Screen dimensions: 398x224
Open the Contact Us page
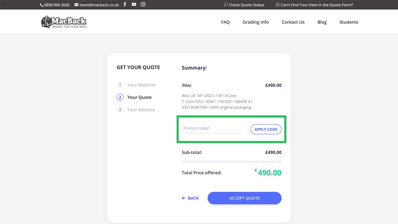click(x=293, y=22)
